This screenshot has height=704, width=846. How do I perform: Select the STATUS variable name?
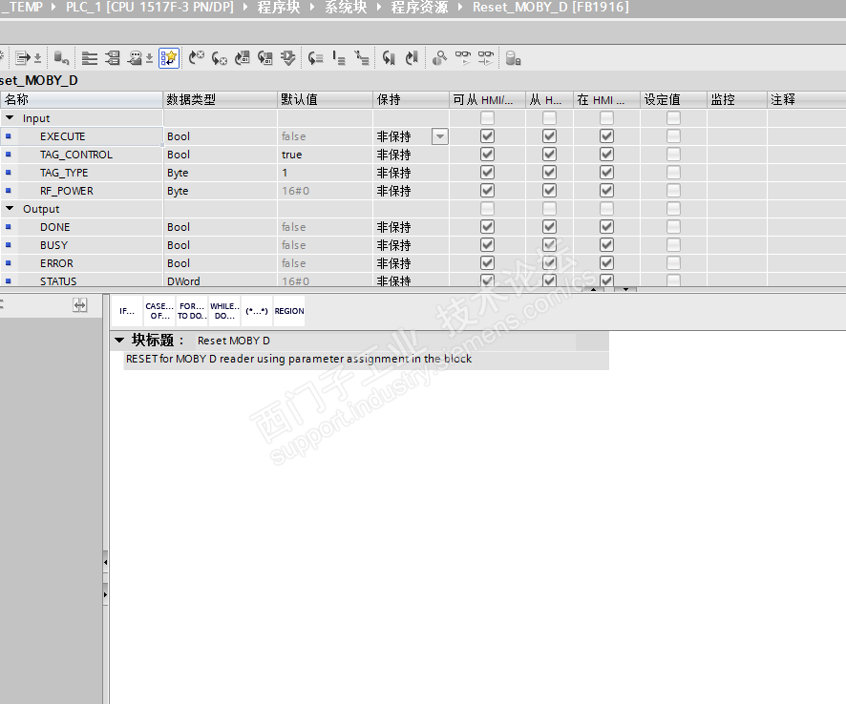pos(58,280)
